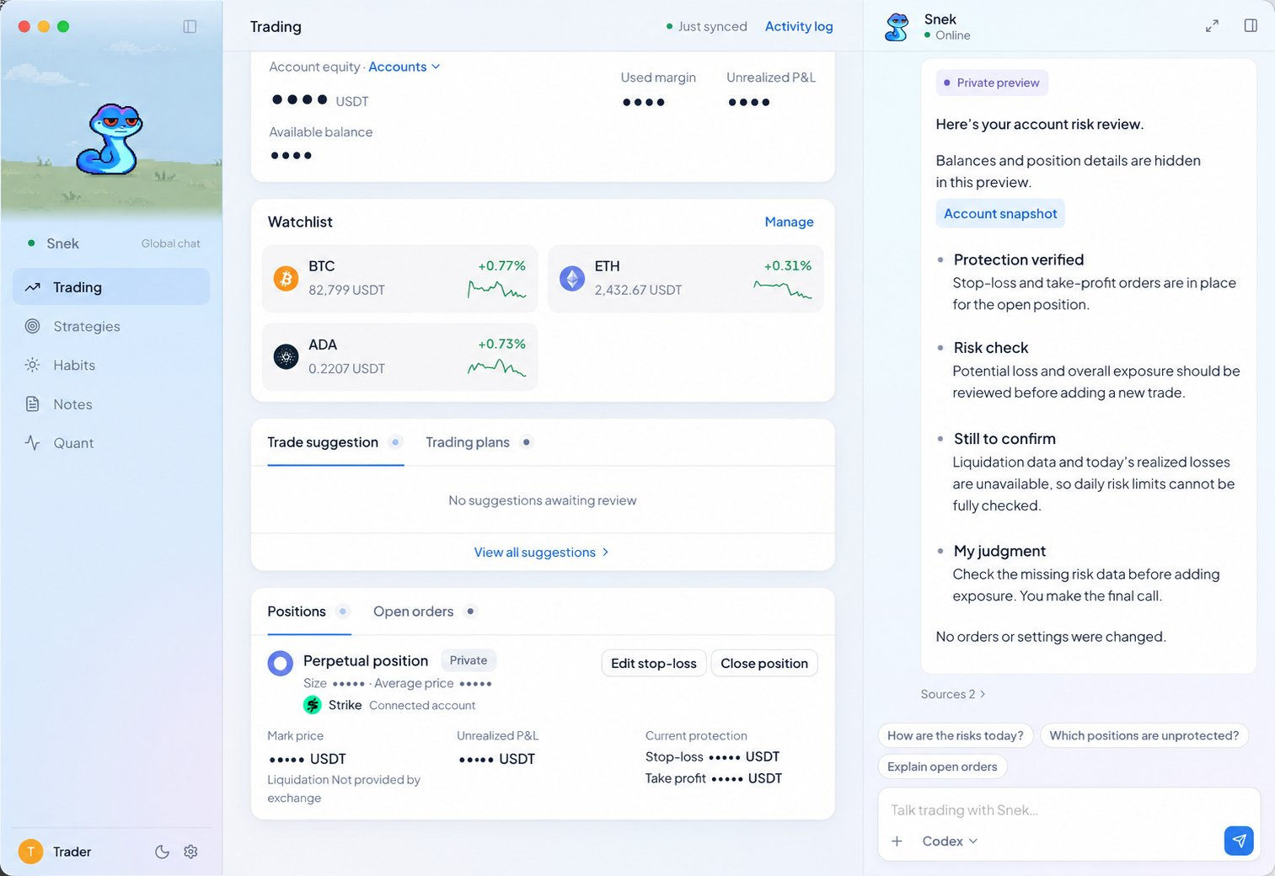Toggle right chat sidebar panel icon
Screen dimensions: 1275x876
tap(1251, 26)
